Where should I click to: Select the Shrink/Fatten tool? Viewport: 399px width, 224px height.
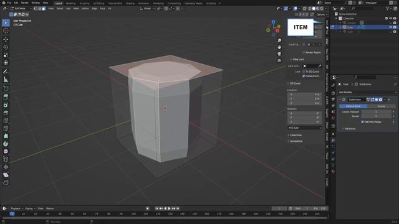point(6,167)
